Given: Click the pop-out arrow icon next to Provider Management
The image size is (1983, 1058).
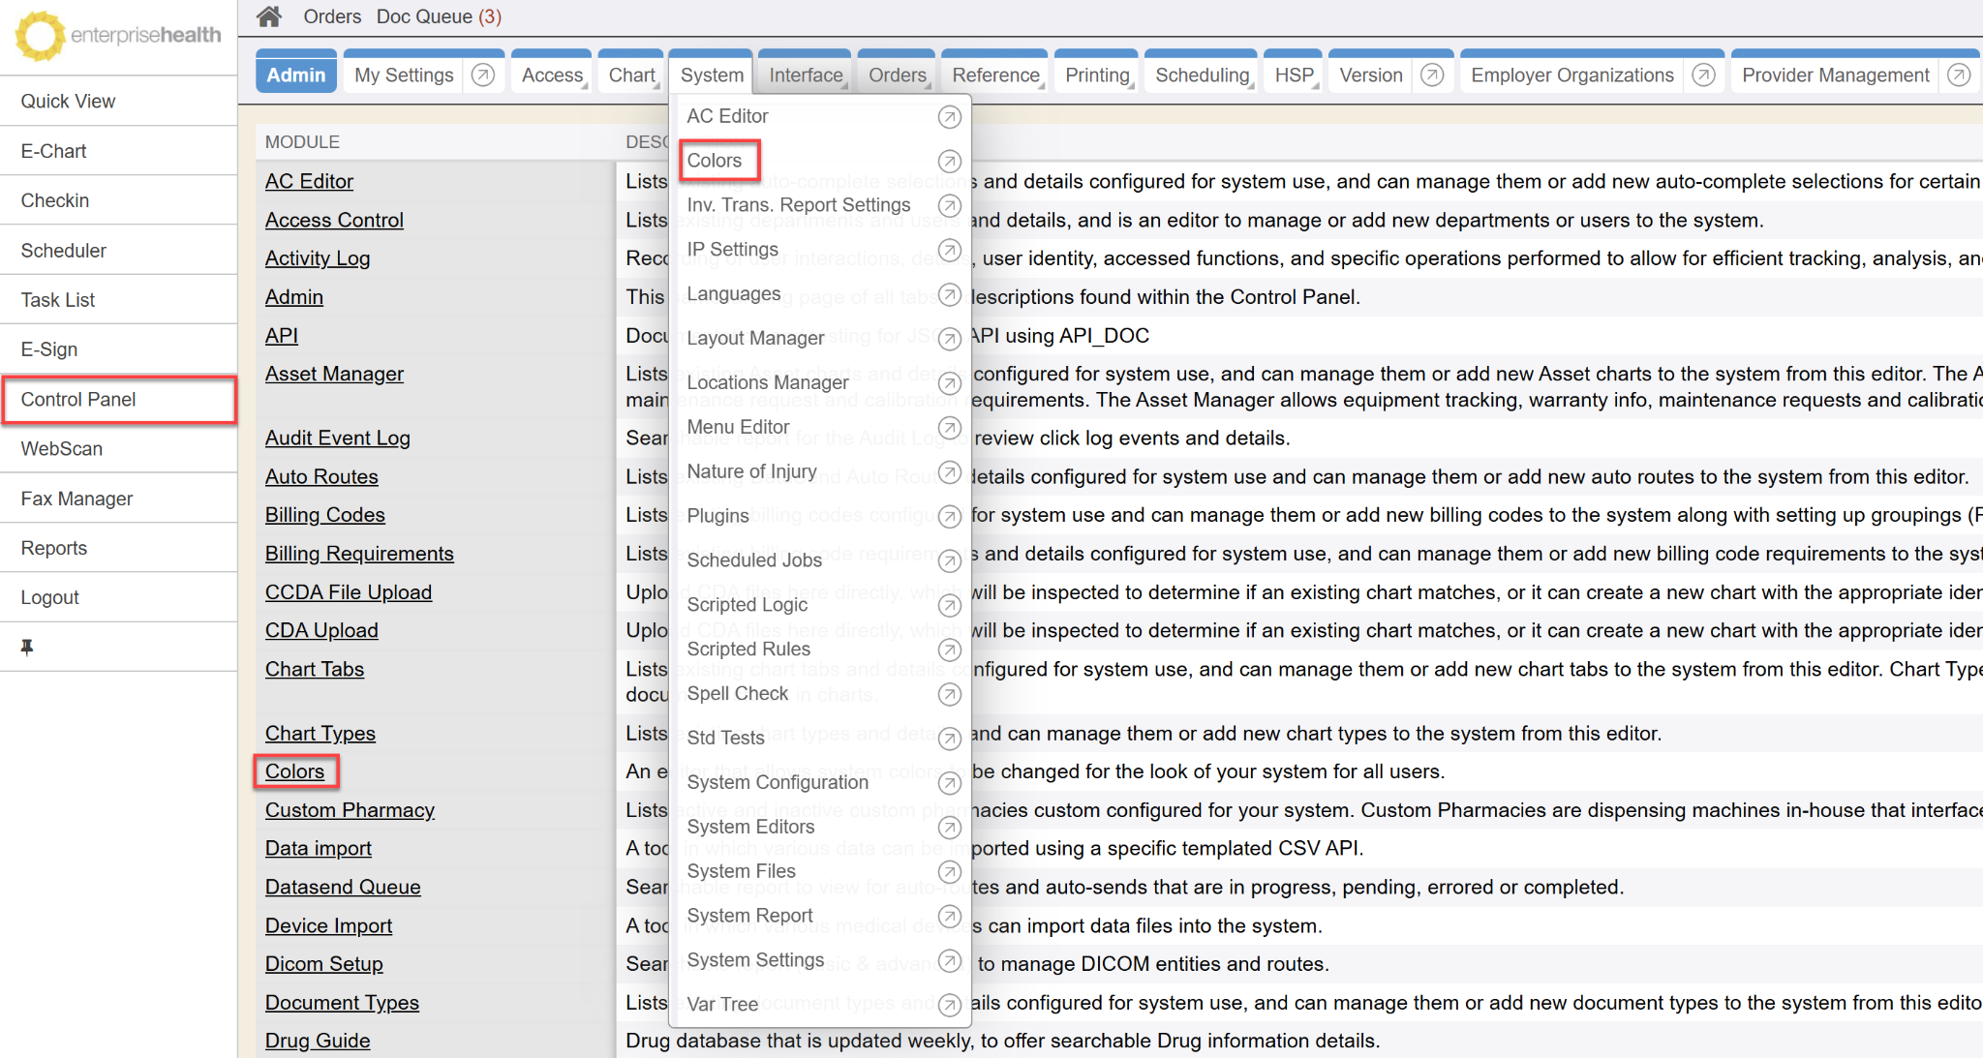Looking at the screenshot, I should (1958, 75).
